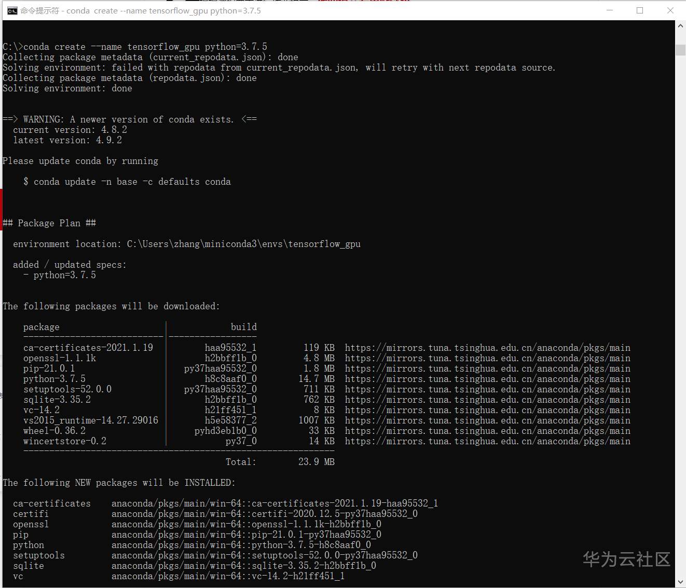Screen dimensions: 686x588
Task: Click the 'Solving environment: failed with repodata' line
Action: coord(279,67)
